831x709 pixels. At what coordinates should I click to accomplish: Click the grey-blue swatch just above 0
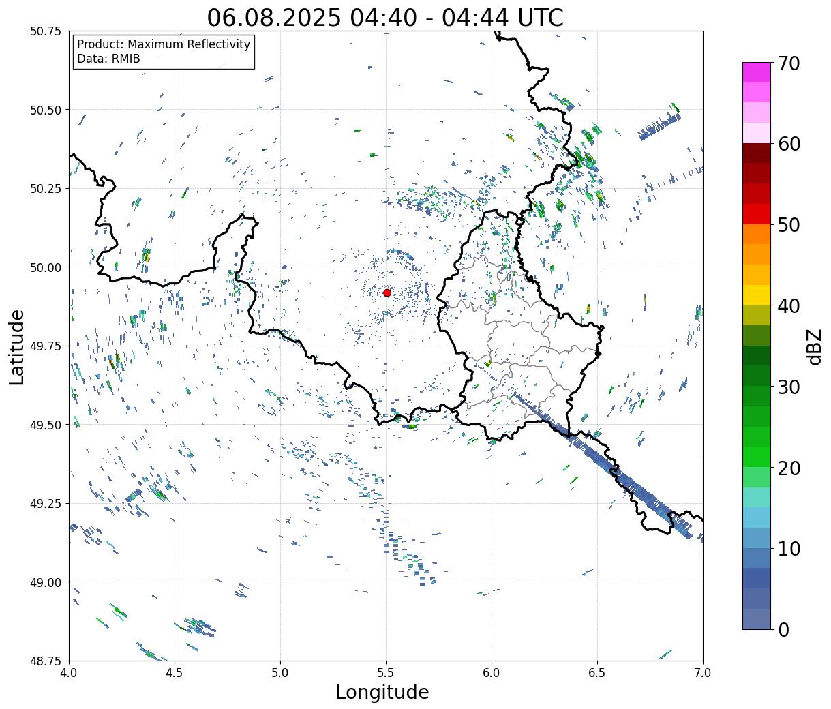click(757, 619)
